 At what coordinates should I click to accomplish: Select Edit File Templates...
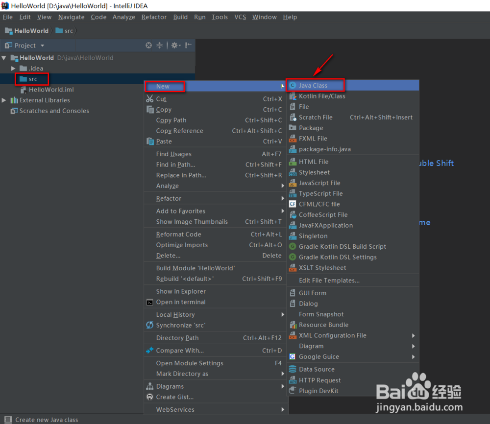[353, 281]
